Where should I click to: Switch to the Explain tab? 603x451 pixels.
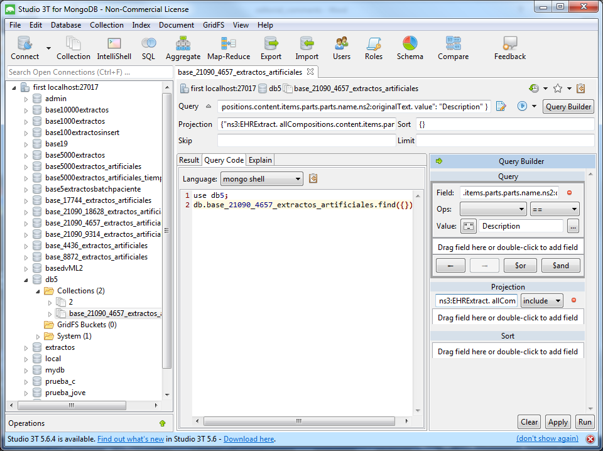tap(260, 160)
